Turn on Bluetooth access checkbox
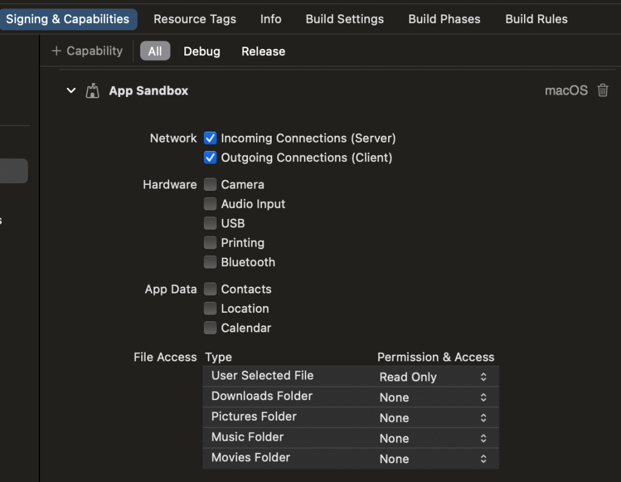This screenshot has width=621, height=482. click(x=210, y=262)
